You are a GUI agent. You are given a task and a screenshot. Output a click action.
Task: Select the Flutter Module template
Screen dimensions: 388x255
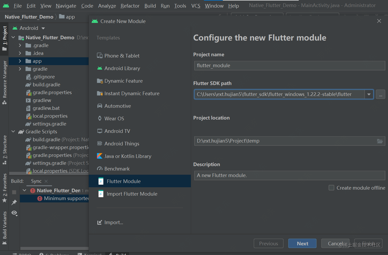coord(140,181)
